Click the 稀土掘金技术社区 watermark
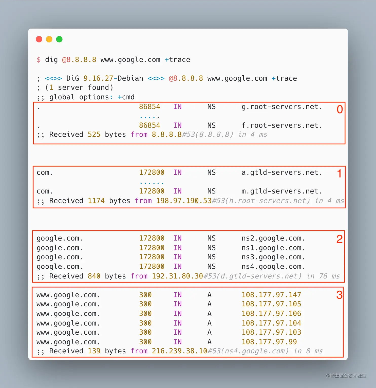376x388 pixels. coord(346,376)
